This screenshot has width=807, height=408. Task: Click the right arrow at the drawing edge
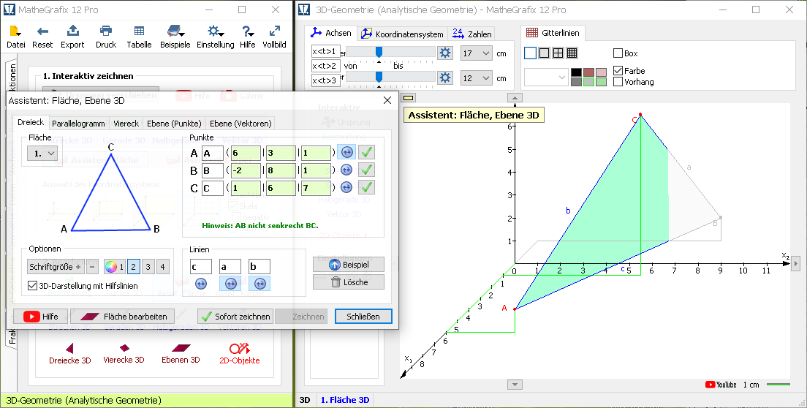click(x=796, y=263)
